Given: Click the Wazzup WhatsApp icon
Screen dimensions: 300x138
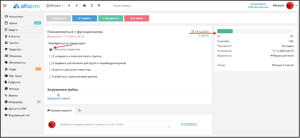Looking at the screenshot, I should point(6,89).
